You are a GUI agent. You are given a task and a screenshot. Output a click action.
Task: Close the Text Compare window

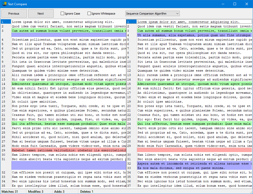247,4
